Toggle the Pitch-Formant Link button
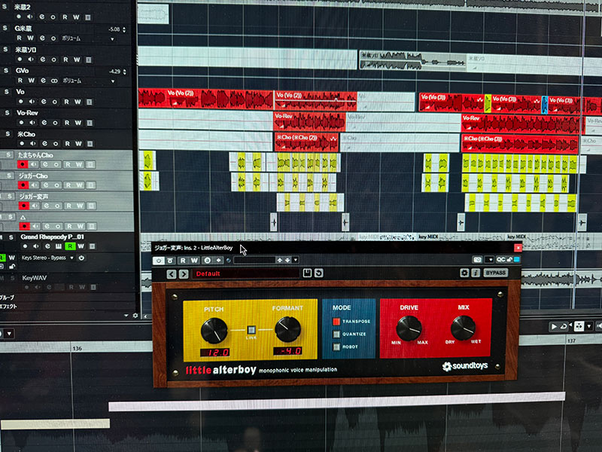The width and height of the screenshot is (602, 452). pos(251,330)
